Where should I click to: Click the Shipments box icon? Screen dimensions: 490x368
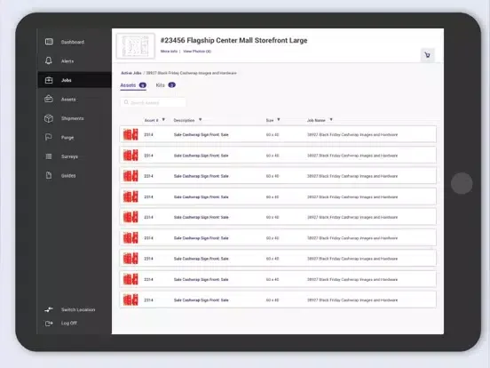[49, 118]
